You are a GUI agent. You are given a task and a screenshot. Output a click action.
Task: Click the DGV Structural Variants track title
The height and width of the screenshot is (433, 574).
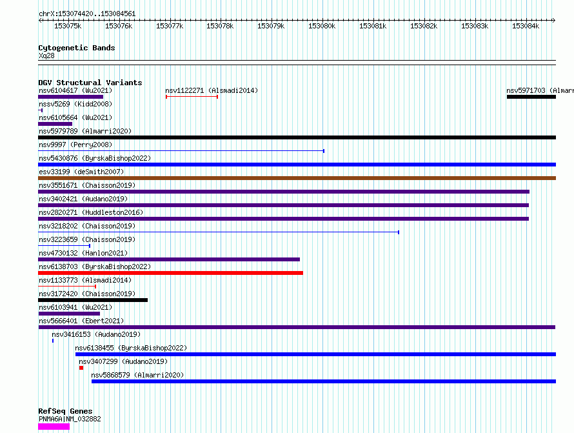(90, 83)
